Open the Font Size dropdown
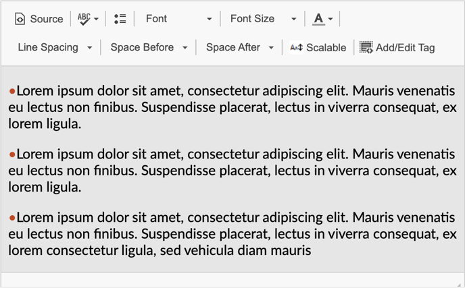 pos(263,19)
